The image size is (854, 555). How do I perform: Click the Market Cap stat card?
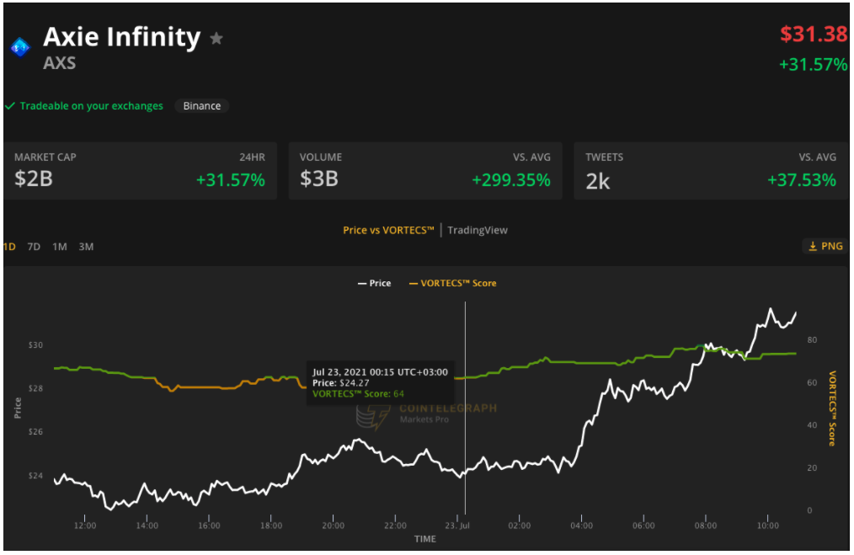coord(140,170)
